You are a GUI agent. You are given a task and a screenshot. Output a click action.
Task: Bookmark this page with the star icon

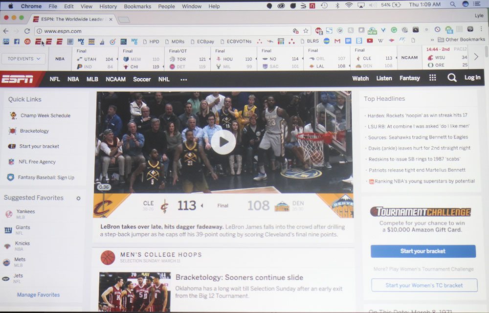pyautogui.click(x=306, y=30)
